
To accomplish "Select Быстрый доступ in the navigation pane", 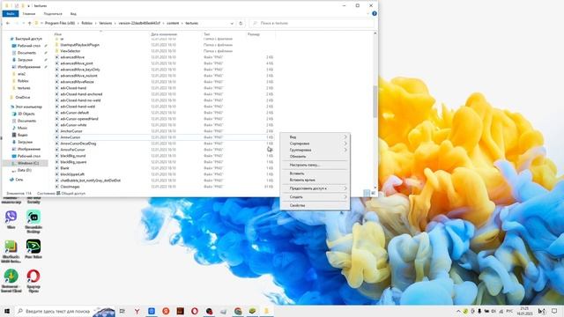I will tap(28, 39).
